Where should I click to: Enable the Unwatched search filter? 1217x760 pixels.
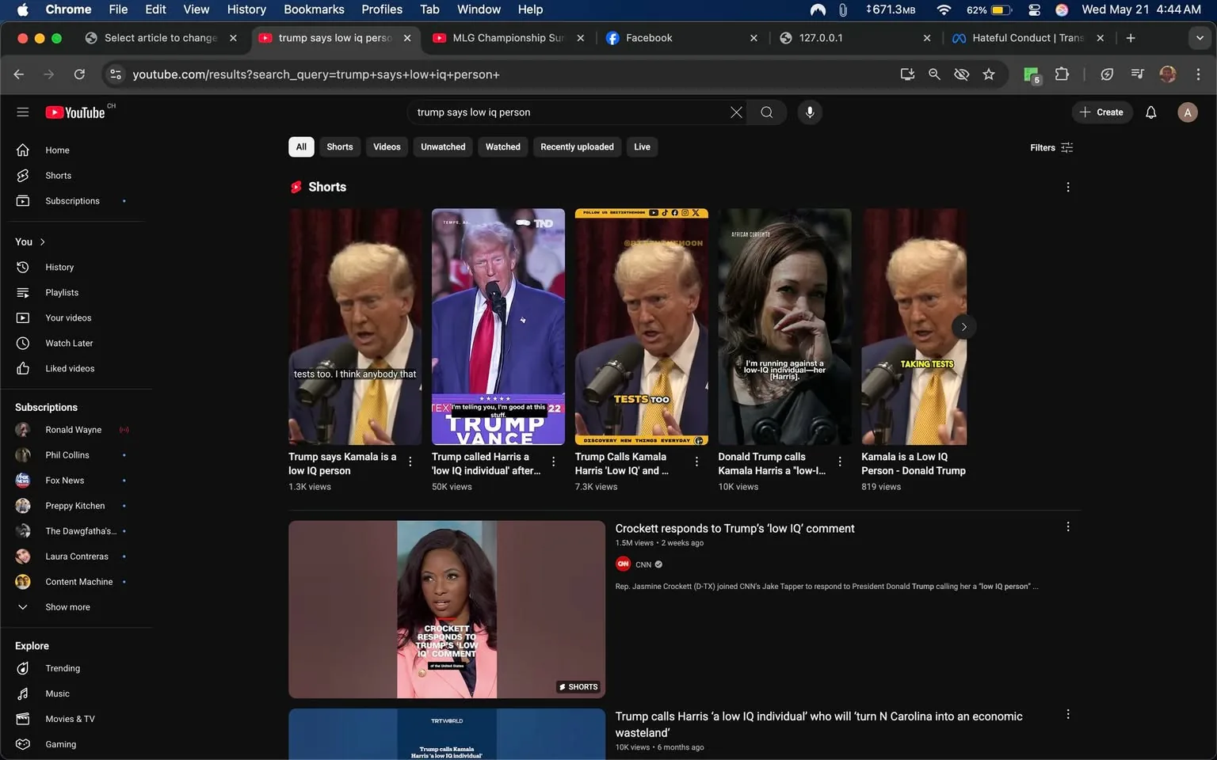[x=442, y=146]
